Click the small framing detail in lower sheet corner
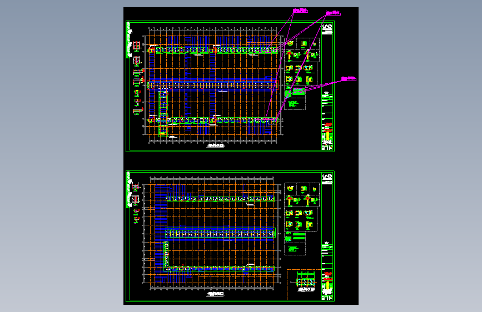The image size is (482, 312). point(306,281)
